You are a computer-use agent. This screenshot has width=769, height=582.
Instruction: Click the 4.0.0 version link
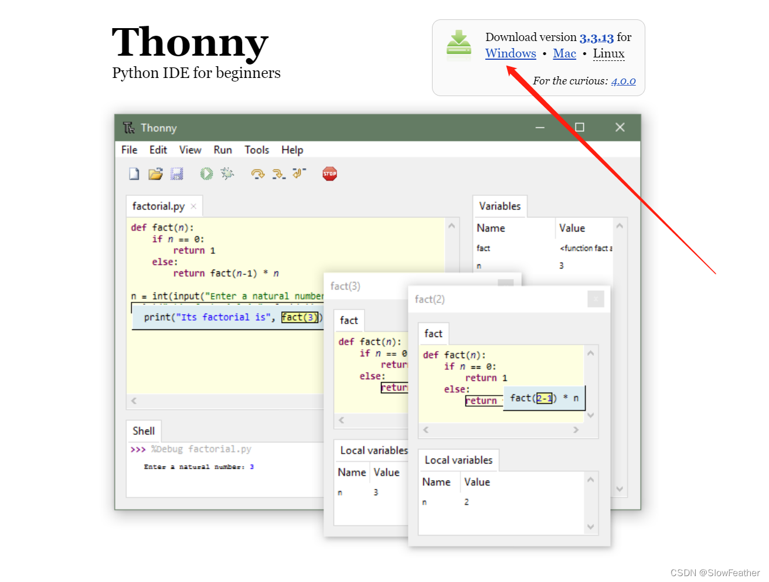(x=623, y=81)
